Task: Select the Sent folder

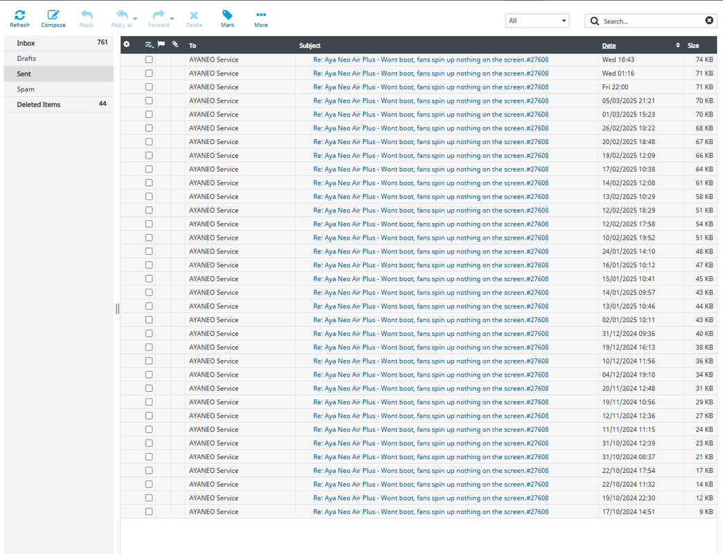Action: coord(58,73)
